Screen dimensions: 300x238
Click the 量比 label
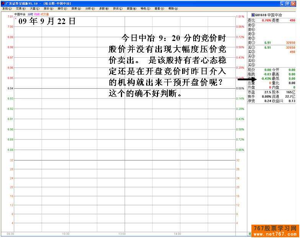[x=276, y=83]
